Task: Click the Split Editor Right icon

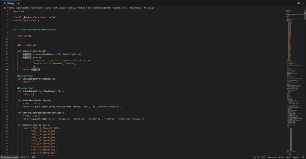Action: click(298, 3)
